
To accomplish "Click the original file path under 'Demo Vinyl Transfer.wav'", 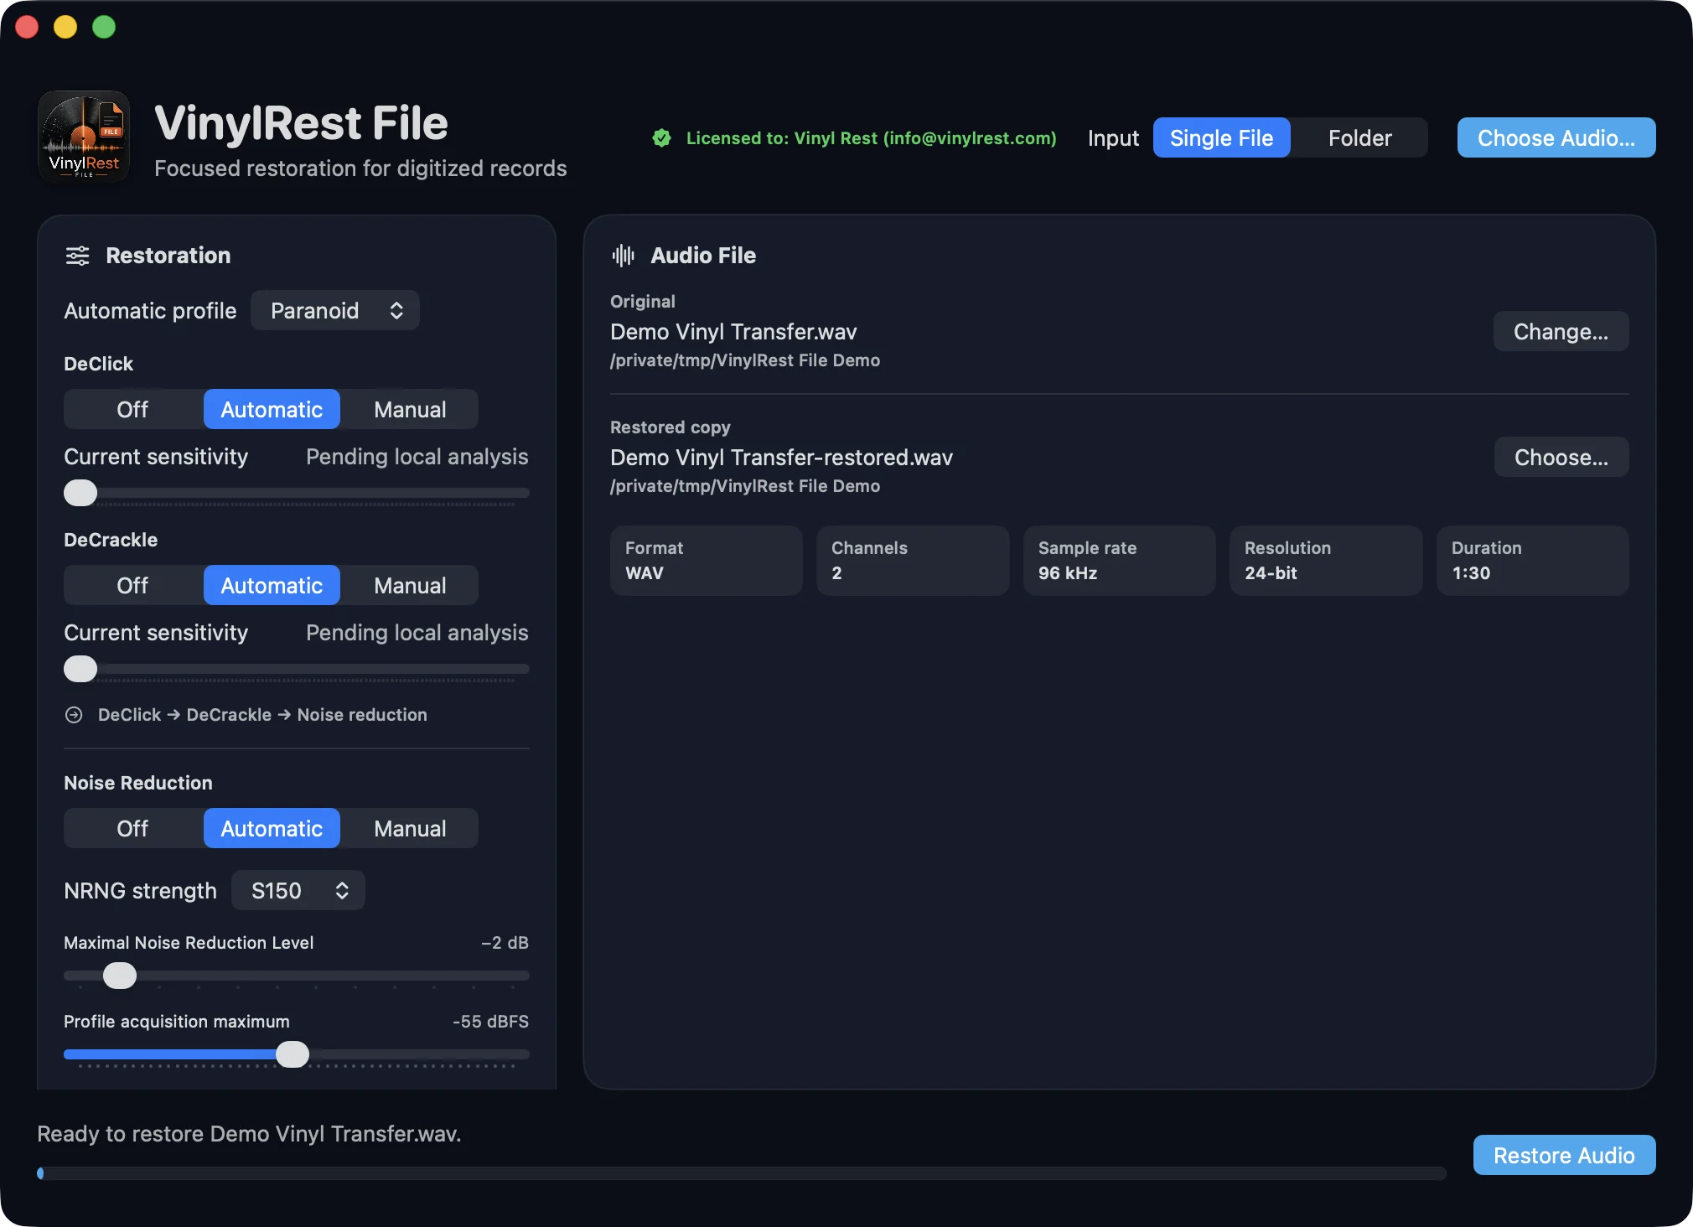I will 745,360.
